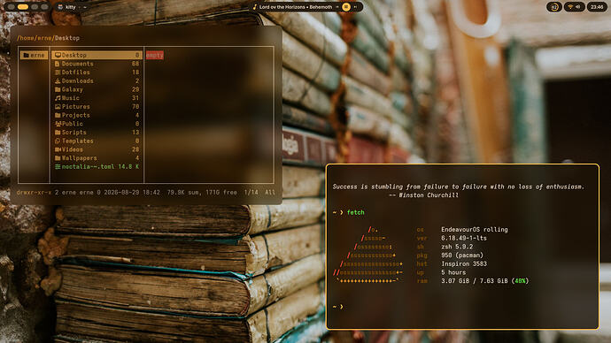The width and height of the screenshot is (611, 343).
Task: Click the 23:46 clock in top bar
Action: (597, 7)
